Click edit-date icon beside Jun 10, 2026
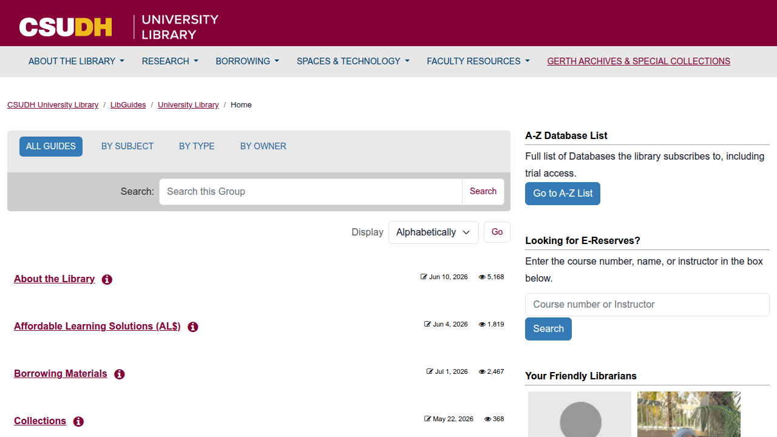Viewport: 777px width, 437px height. 424,277
